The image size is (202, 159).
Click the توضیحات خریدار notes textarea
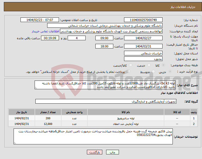(x=93, y=136)
